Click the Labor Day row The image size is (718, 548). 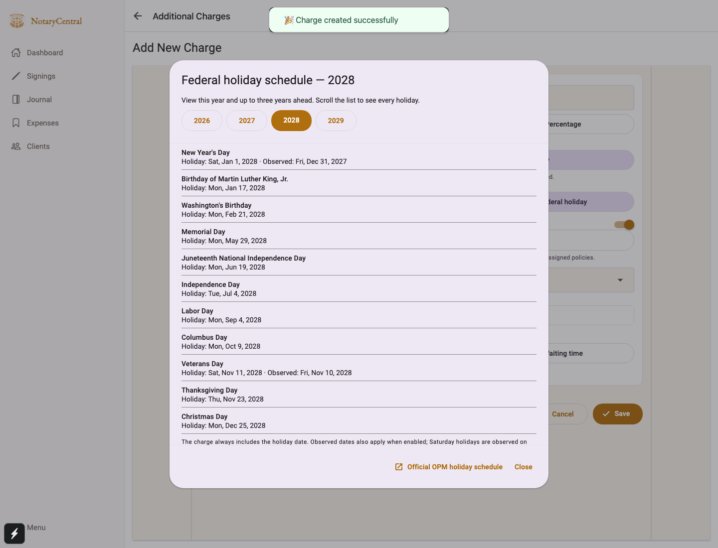[x=359, y=315]
